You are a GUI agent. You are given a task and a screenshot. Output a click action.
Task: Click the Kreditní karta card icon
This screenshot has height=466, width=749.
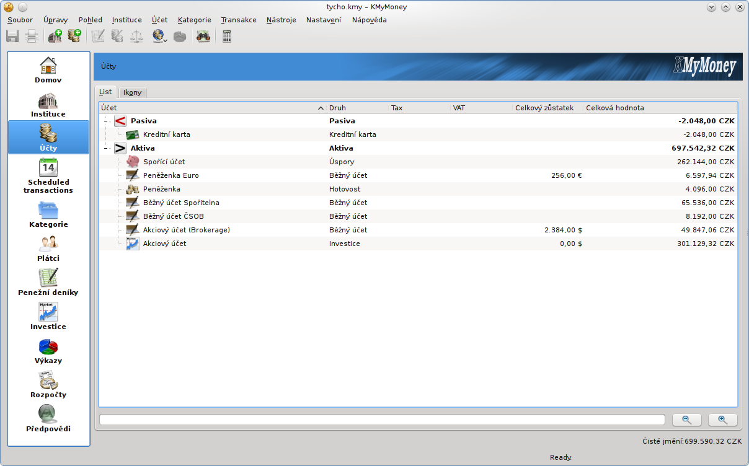(133, 134)
